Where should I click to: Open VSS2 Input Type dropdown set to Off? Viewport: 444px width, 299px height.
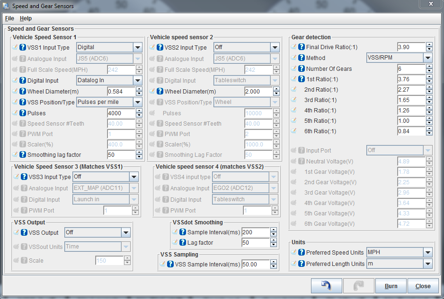point(246,47)
